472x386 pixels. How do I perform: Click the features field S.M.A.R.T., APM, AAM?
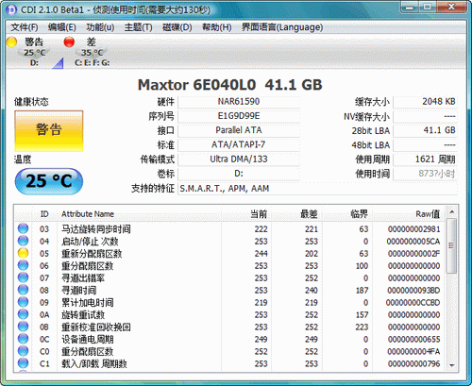[317, 189]
